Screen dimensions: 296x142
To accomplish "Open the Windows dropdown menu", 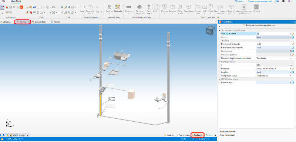I will point(240,1).
